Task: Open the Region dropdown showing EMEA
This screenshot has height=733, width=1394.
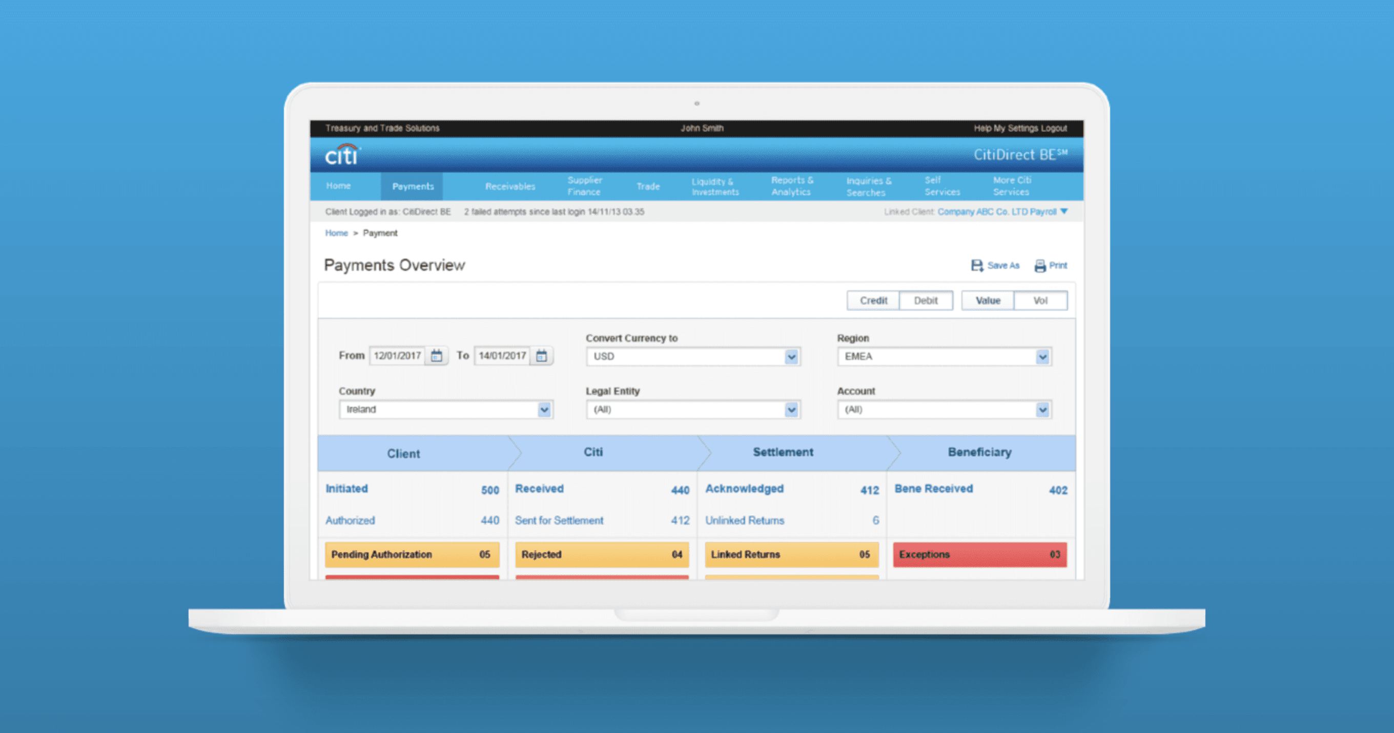Action: [945, 357]
